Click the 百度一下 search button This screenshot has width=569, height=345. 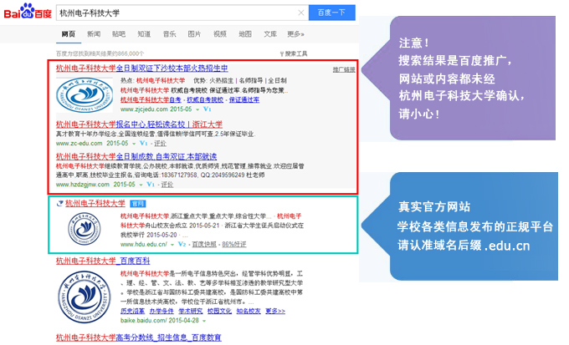point(331,13)
